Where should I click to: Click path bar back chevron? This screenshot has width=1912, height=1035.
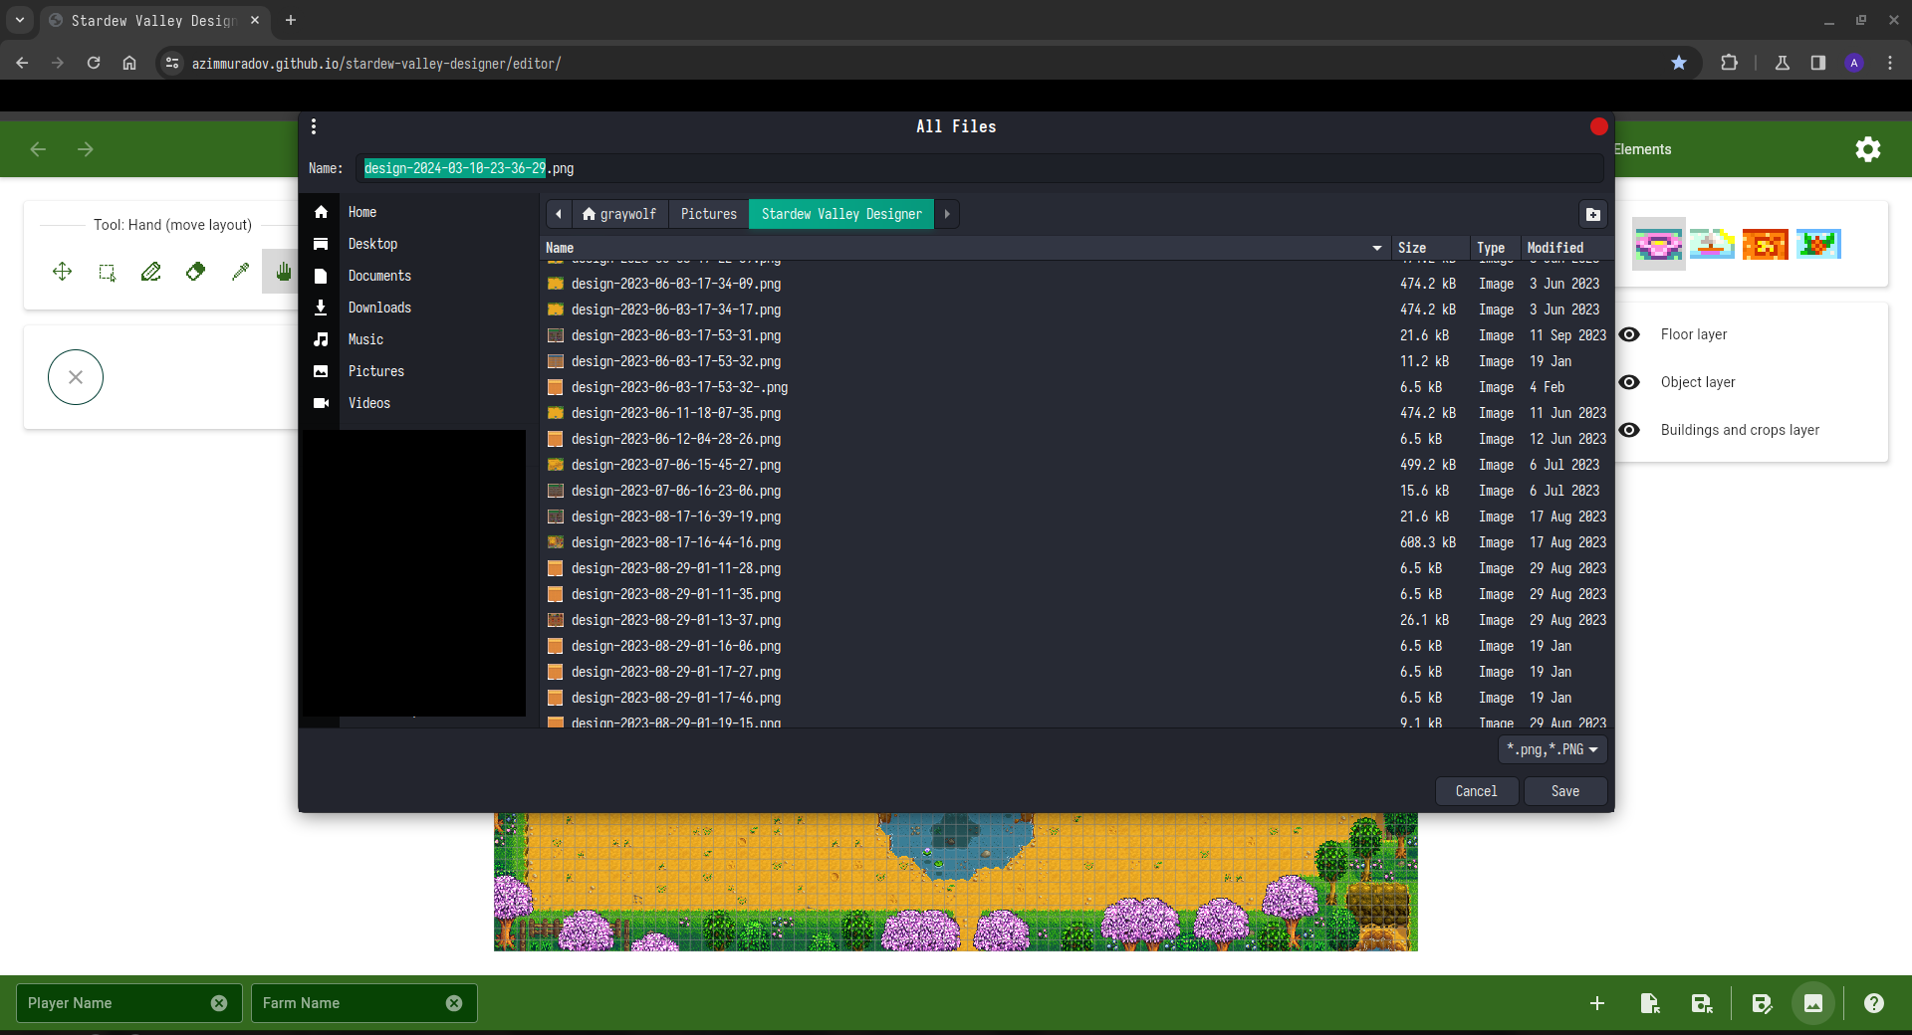coord(559,214)
